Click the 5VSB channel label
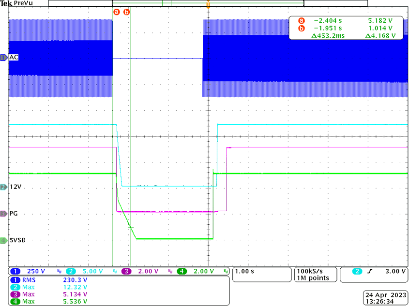This screenshot has height=306, width=409. (x=17, y=240)
